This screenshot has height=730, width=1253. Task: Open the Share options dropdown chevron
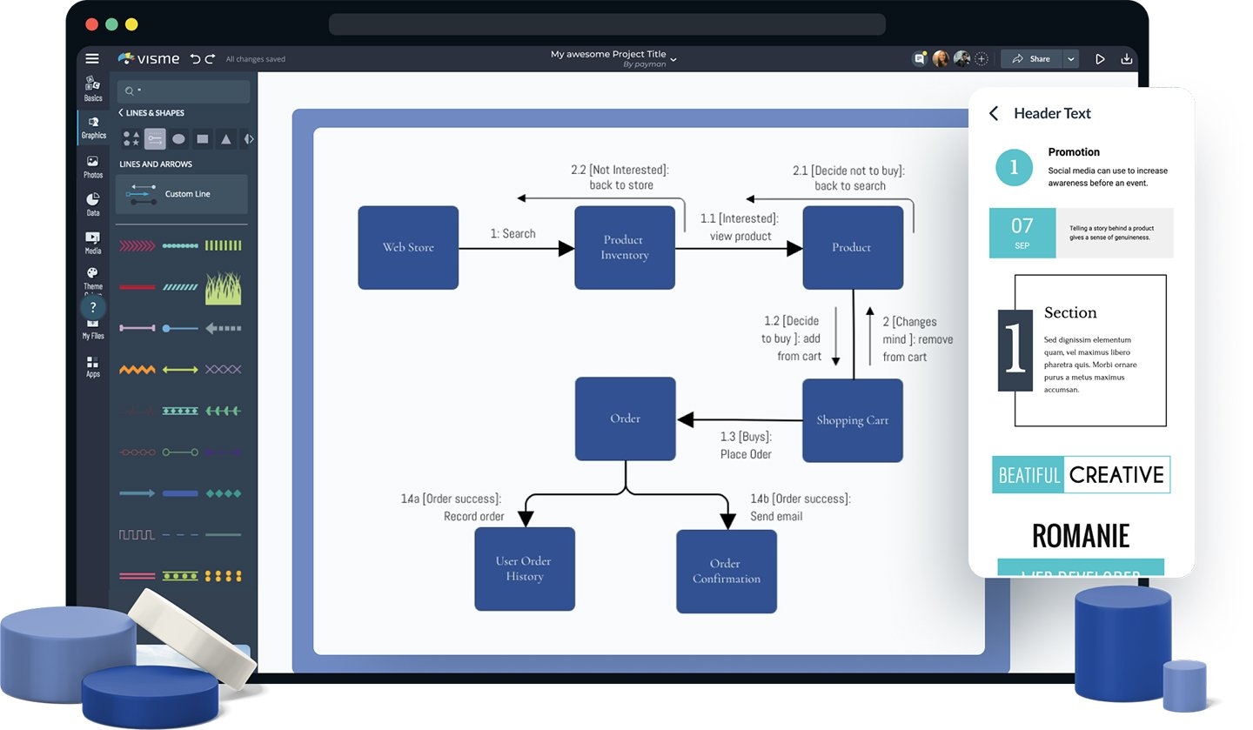[x=1070, y=58]
